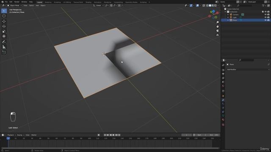The image size is (271, 152).
Task: Select the Annotate tool
Action: point(4,42)
